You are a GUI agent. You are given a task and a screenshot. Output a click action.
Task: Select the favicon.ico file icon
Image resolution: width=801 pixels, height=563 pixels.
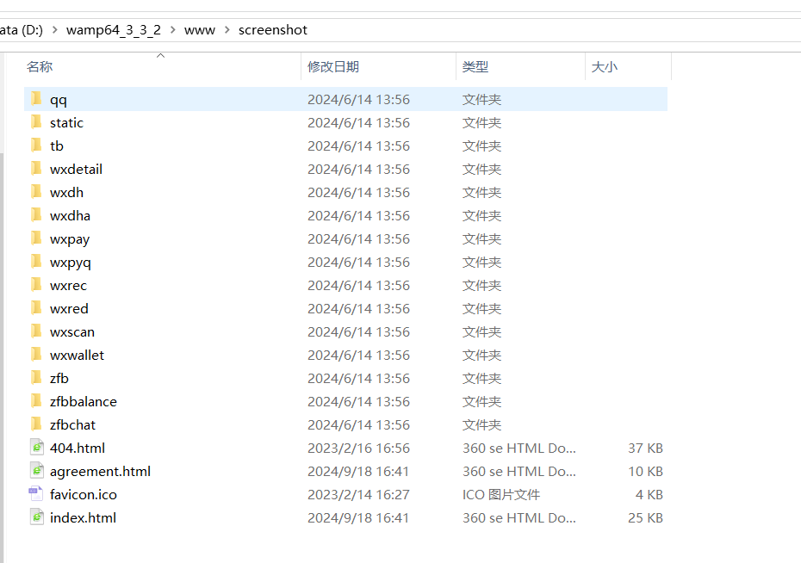pyautogui.click(x=36, y=494)
